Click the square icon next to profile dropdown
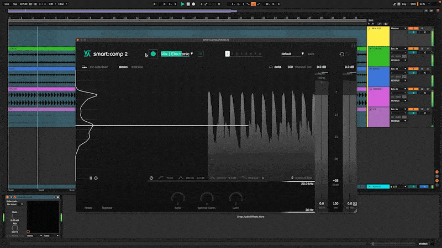The width and height of the screenshot is (442, 248). coord(201,53)
